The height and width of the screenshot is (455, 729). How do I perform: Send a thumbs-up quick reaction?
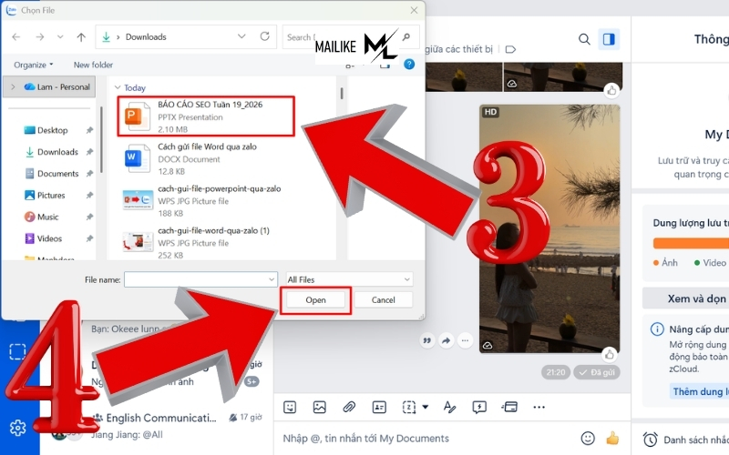(612, 438)
